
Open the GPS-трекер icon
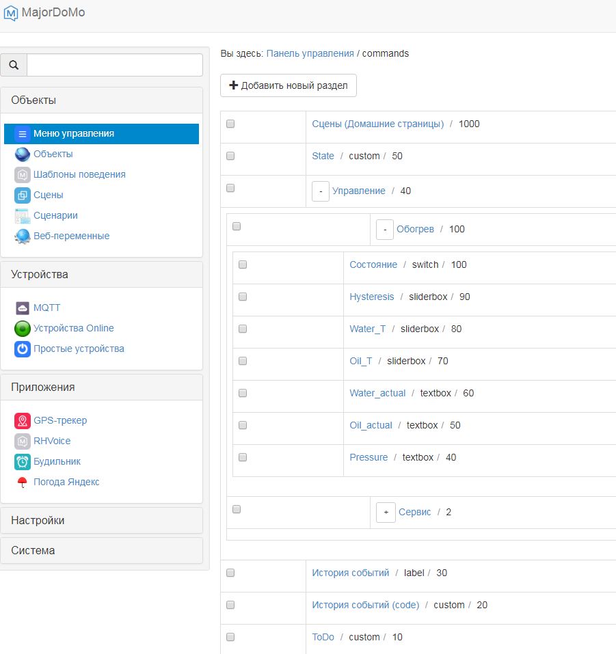(23, 421)
